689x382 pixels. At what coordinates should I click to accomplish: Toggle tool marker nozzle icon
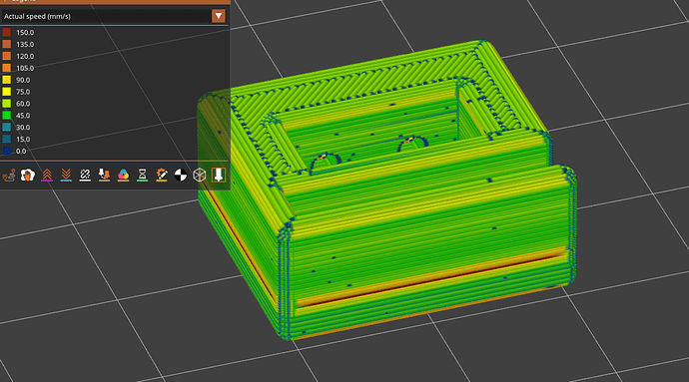tap(219, 176)
